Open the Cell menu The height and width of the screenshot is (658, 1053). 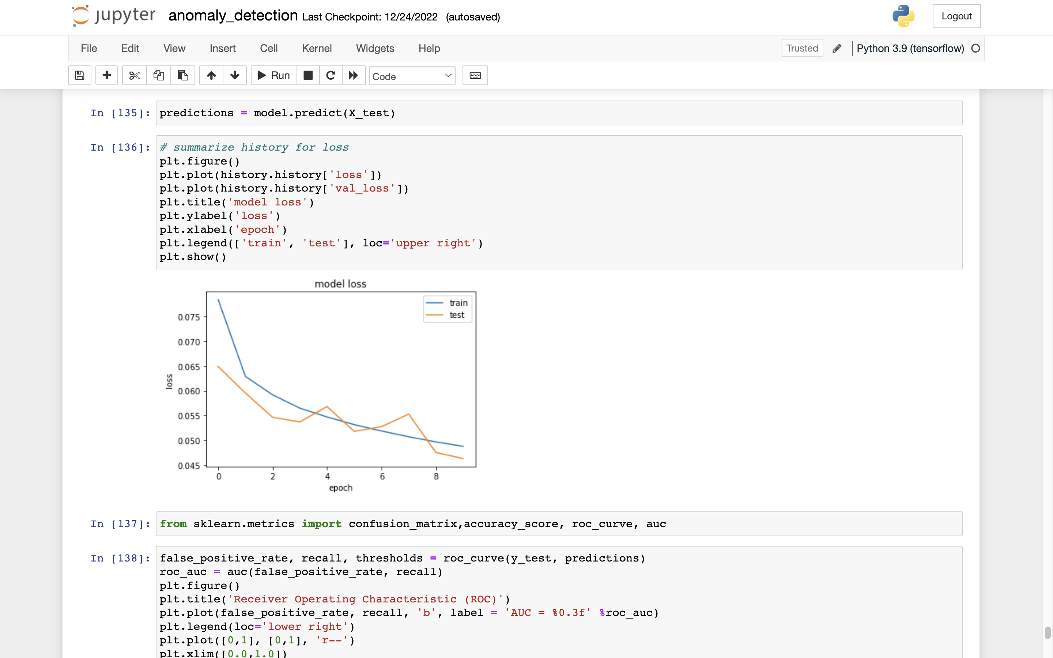(x=268, y=48)
